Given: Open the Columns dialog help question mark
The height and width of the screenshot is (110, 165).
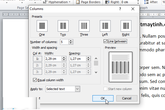Looking at the screenshot, I should (x=120, y=9).
